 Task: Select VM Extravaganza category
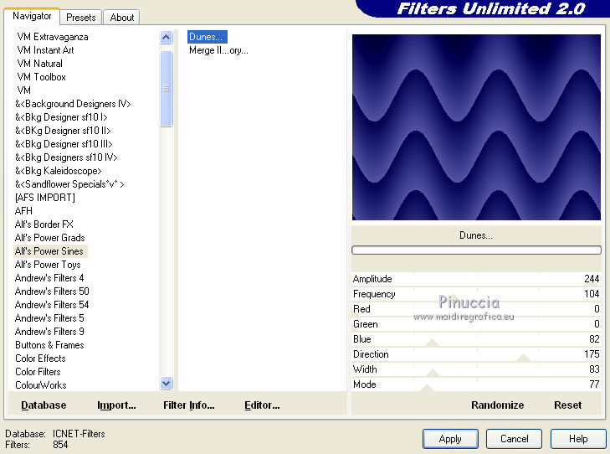(53, 37)
